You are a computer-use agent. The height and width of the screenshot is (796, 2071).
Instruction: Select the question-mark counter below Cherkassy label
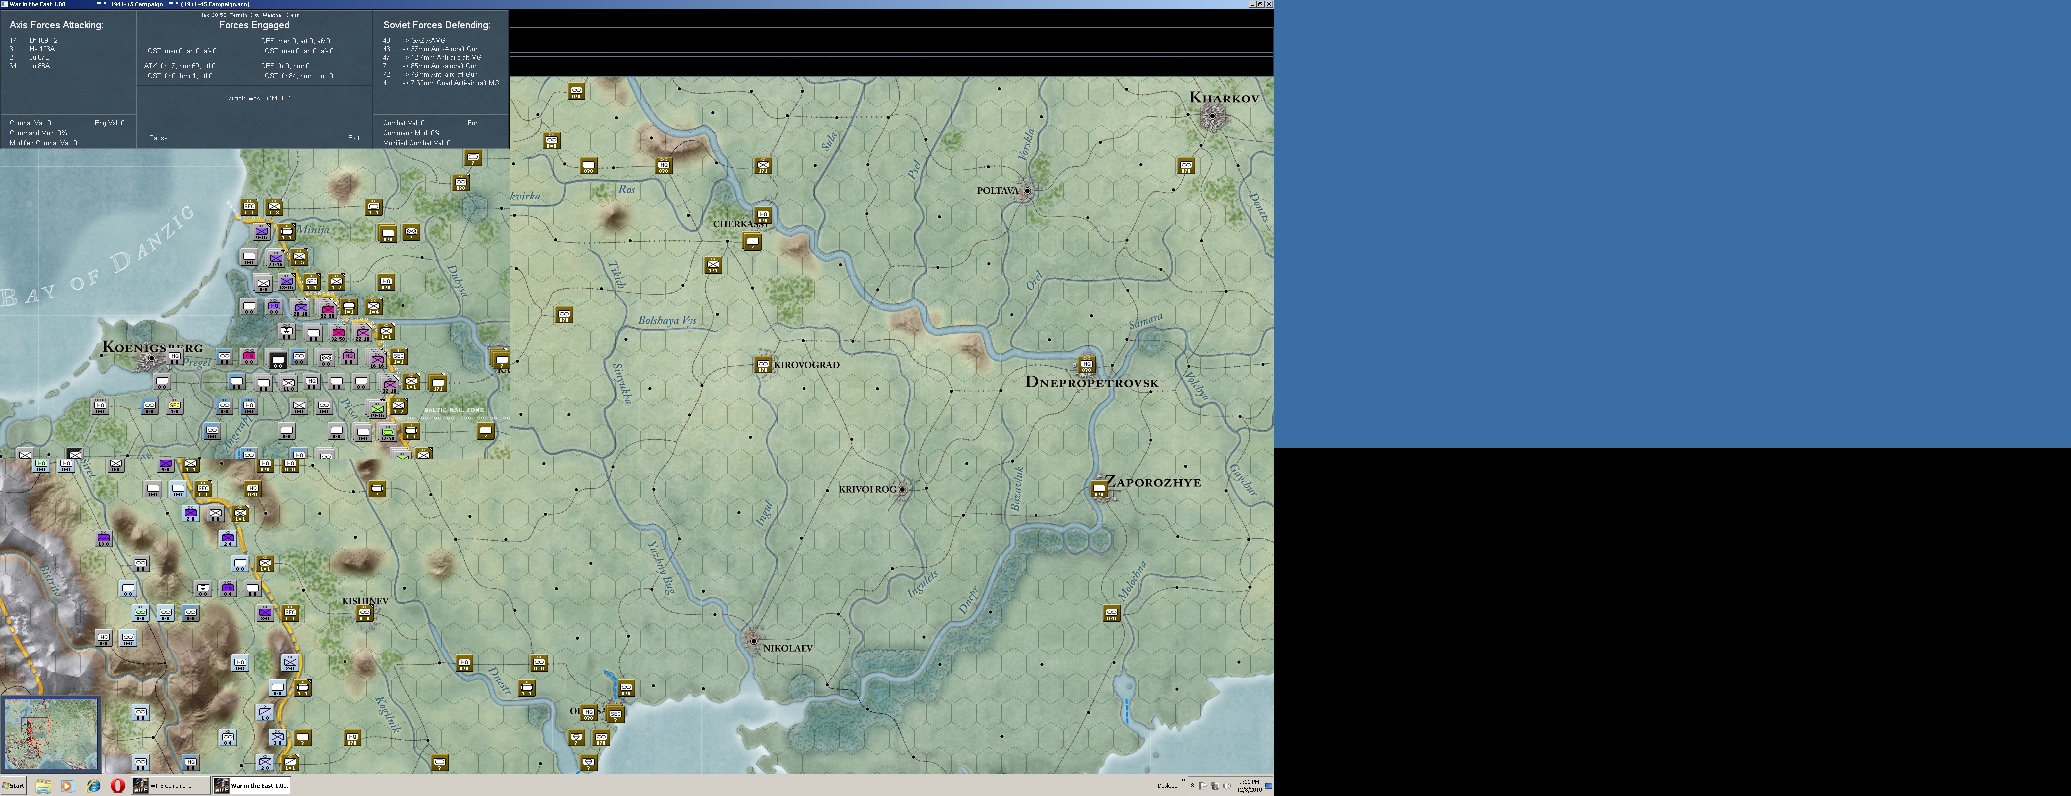[753, 242]
